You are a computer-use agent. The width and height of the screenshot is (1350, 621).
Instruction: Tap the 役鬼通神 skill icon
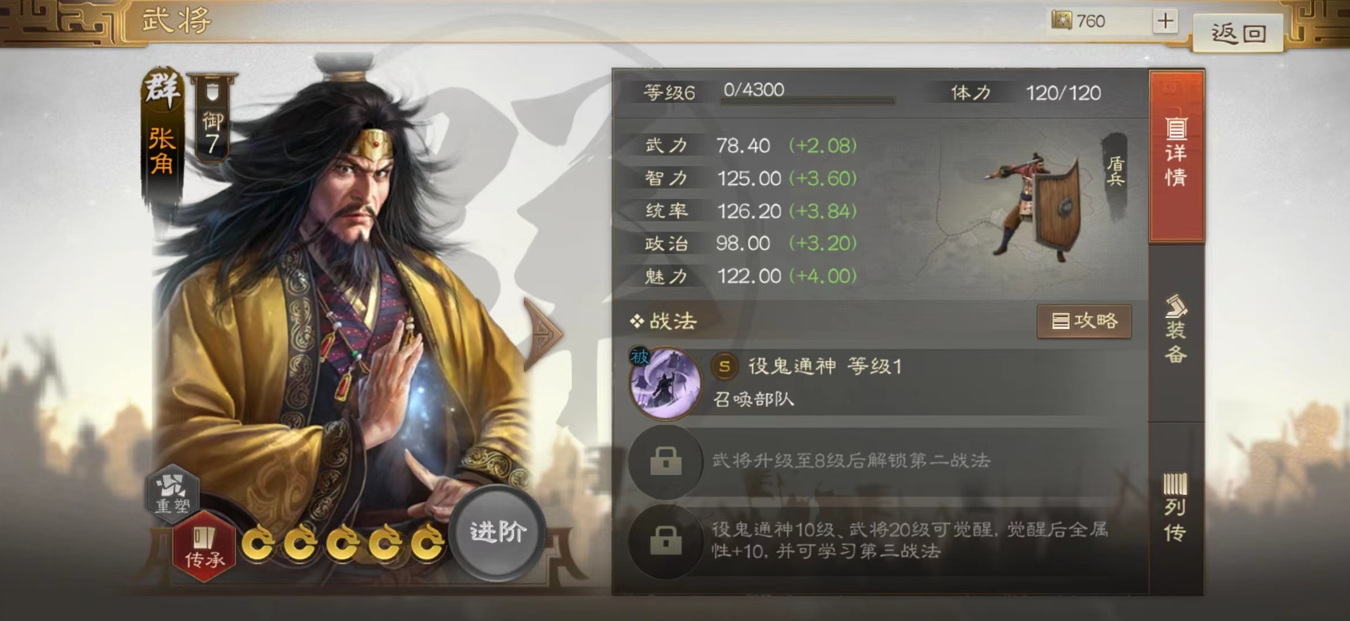(665, 382)
